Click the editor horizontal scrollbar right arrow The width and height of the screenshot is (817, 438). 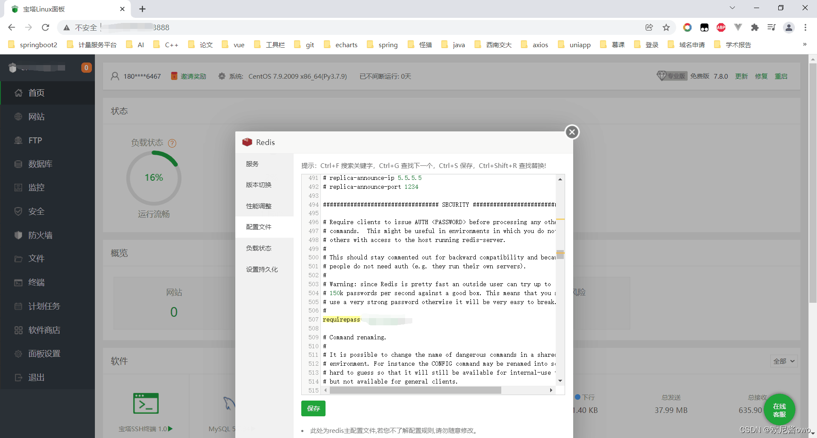pos(551,390)
